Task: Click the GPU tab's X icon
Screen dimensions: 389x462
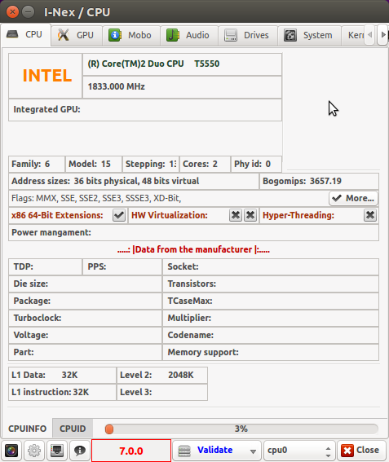Action: [x=63, y=35]
